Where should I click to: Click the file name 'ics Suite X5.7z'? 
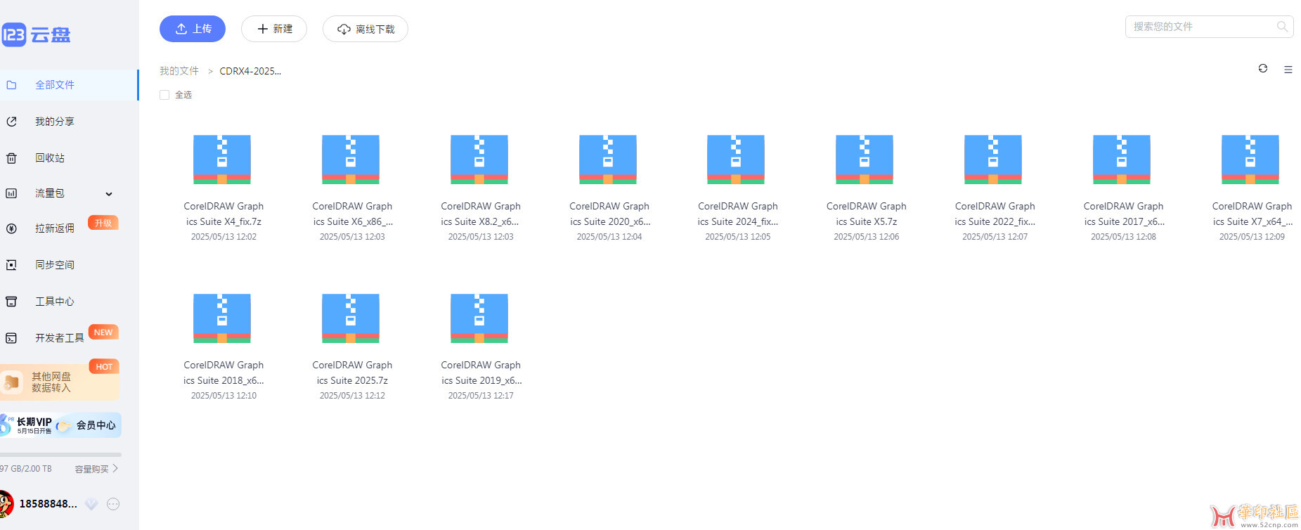(867, 221)
